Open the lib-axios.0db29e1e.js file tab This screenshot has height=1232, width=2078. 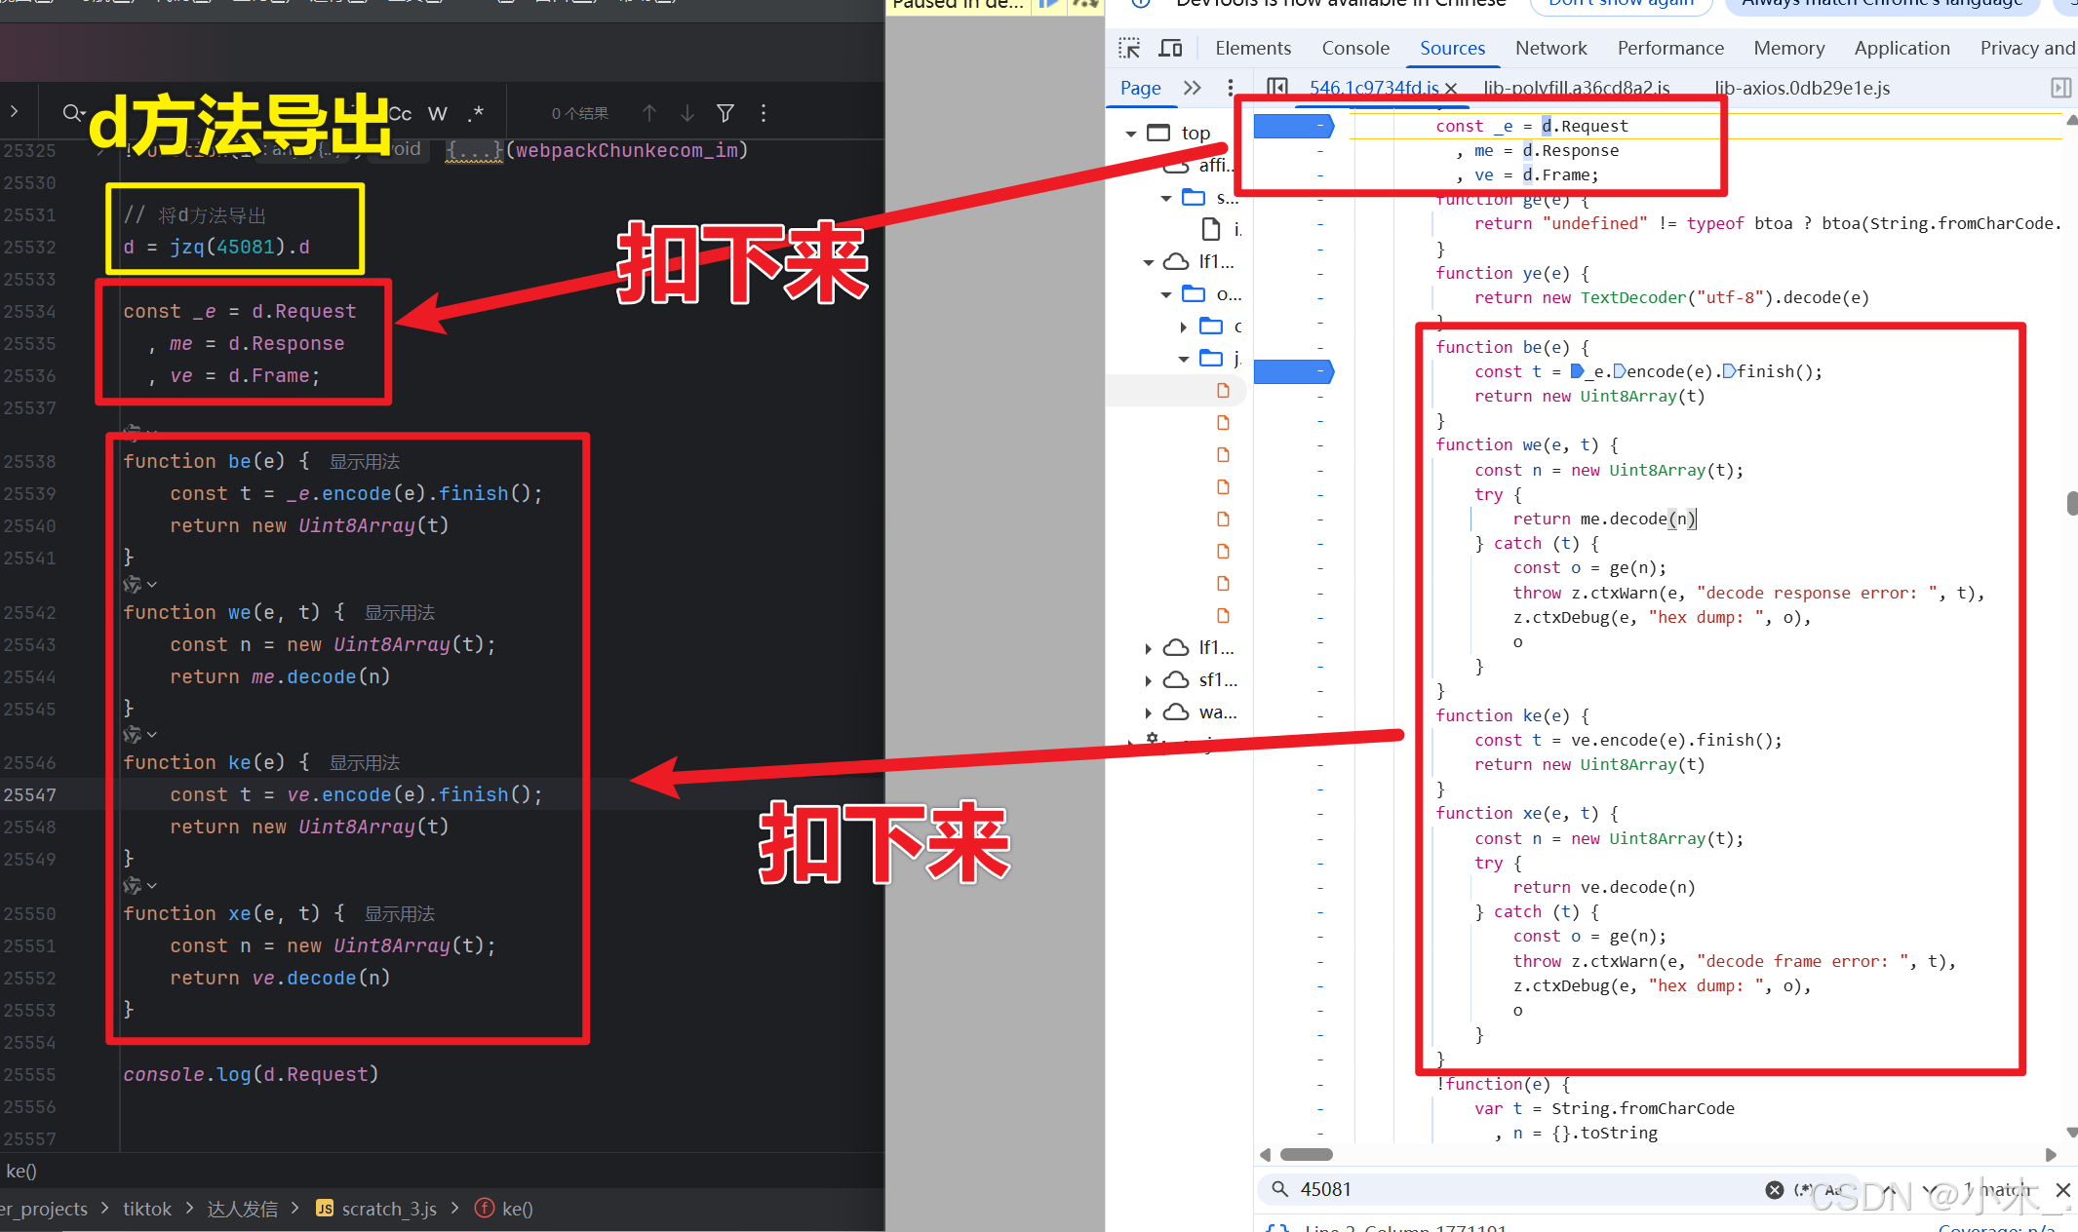coord(1801,88)
